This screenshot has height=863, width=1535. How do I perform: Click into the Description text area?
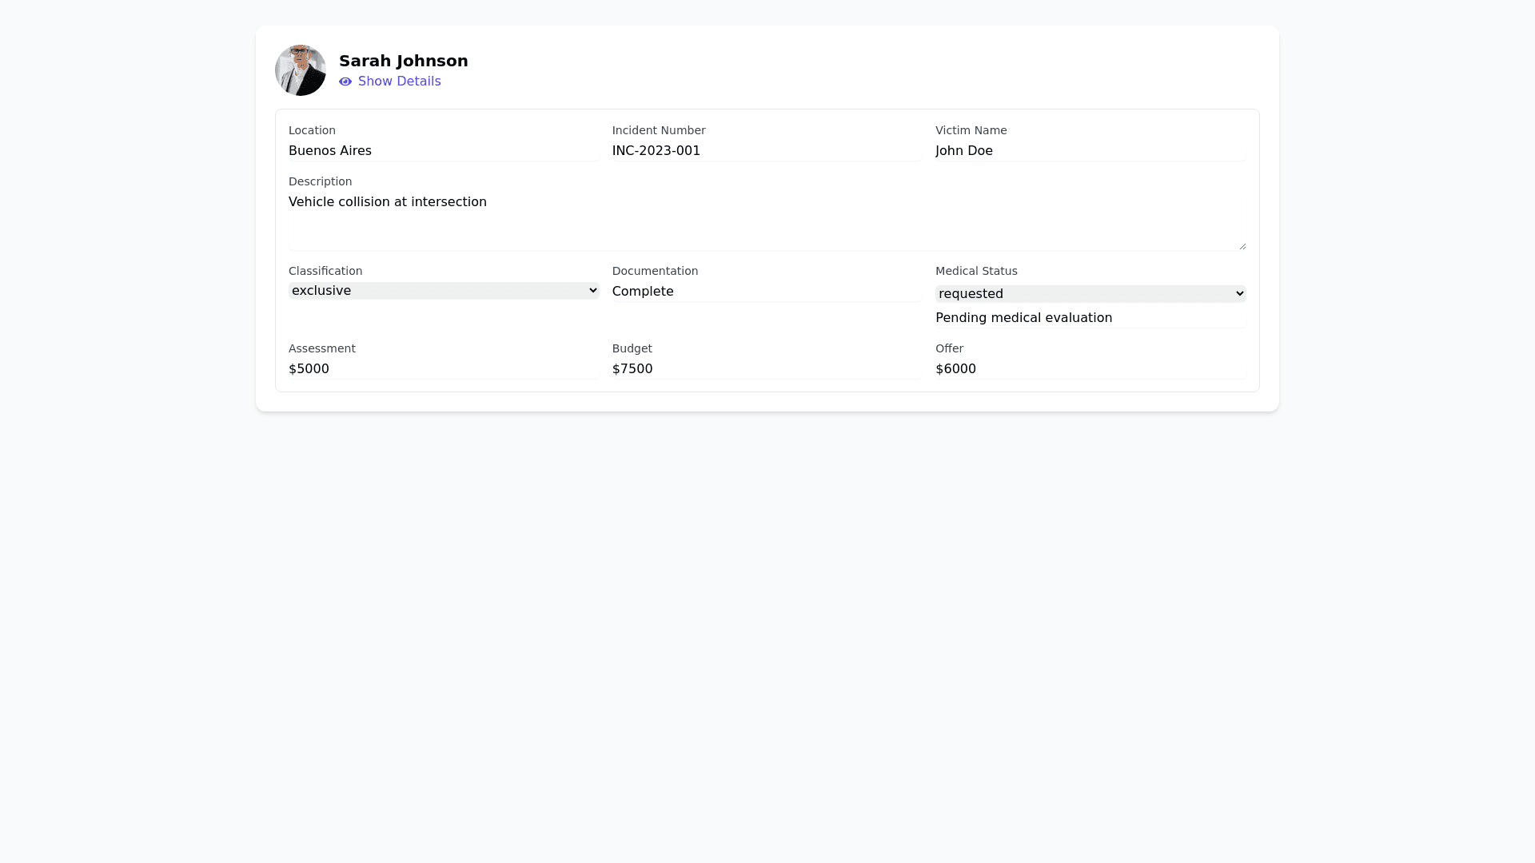767,221
